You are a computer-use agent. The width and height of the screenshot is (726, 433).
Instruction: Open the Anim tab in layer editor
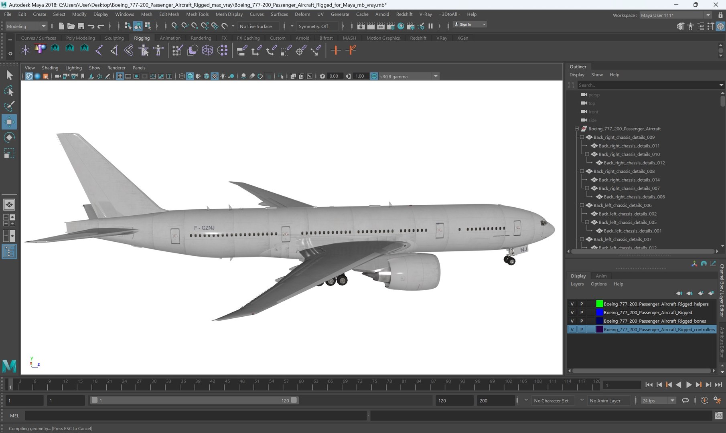tap(601, 276)
